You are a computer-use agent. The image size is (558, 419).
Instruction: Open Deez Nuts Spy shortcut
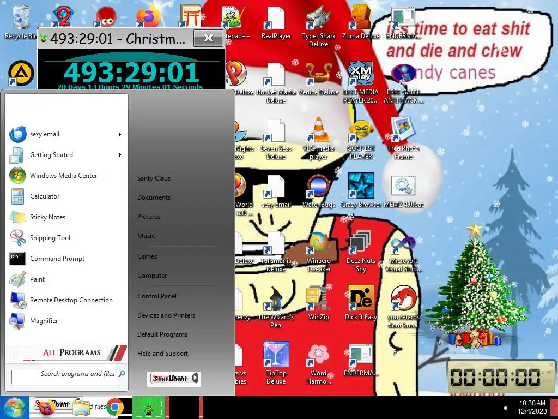[x=361, y=252]
